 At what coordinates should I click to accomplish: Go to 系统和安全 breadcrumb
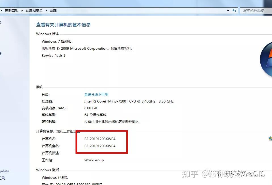coord(34,10)
